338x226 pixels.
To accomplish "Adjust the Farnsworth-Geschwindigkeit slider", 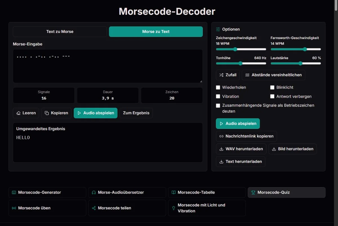I will (x=296, y=49).
